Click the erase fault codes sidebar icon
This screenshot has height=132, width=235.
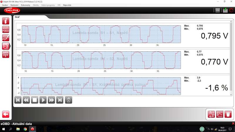click(x=6, y=38)
